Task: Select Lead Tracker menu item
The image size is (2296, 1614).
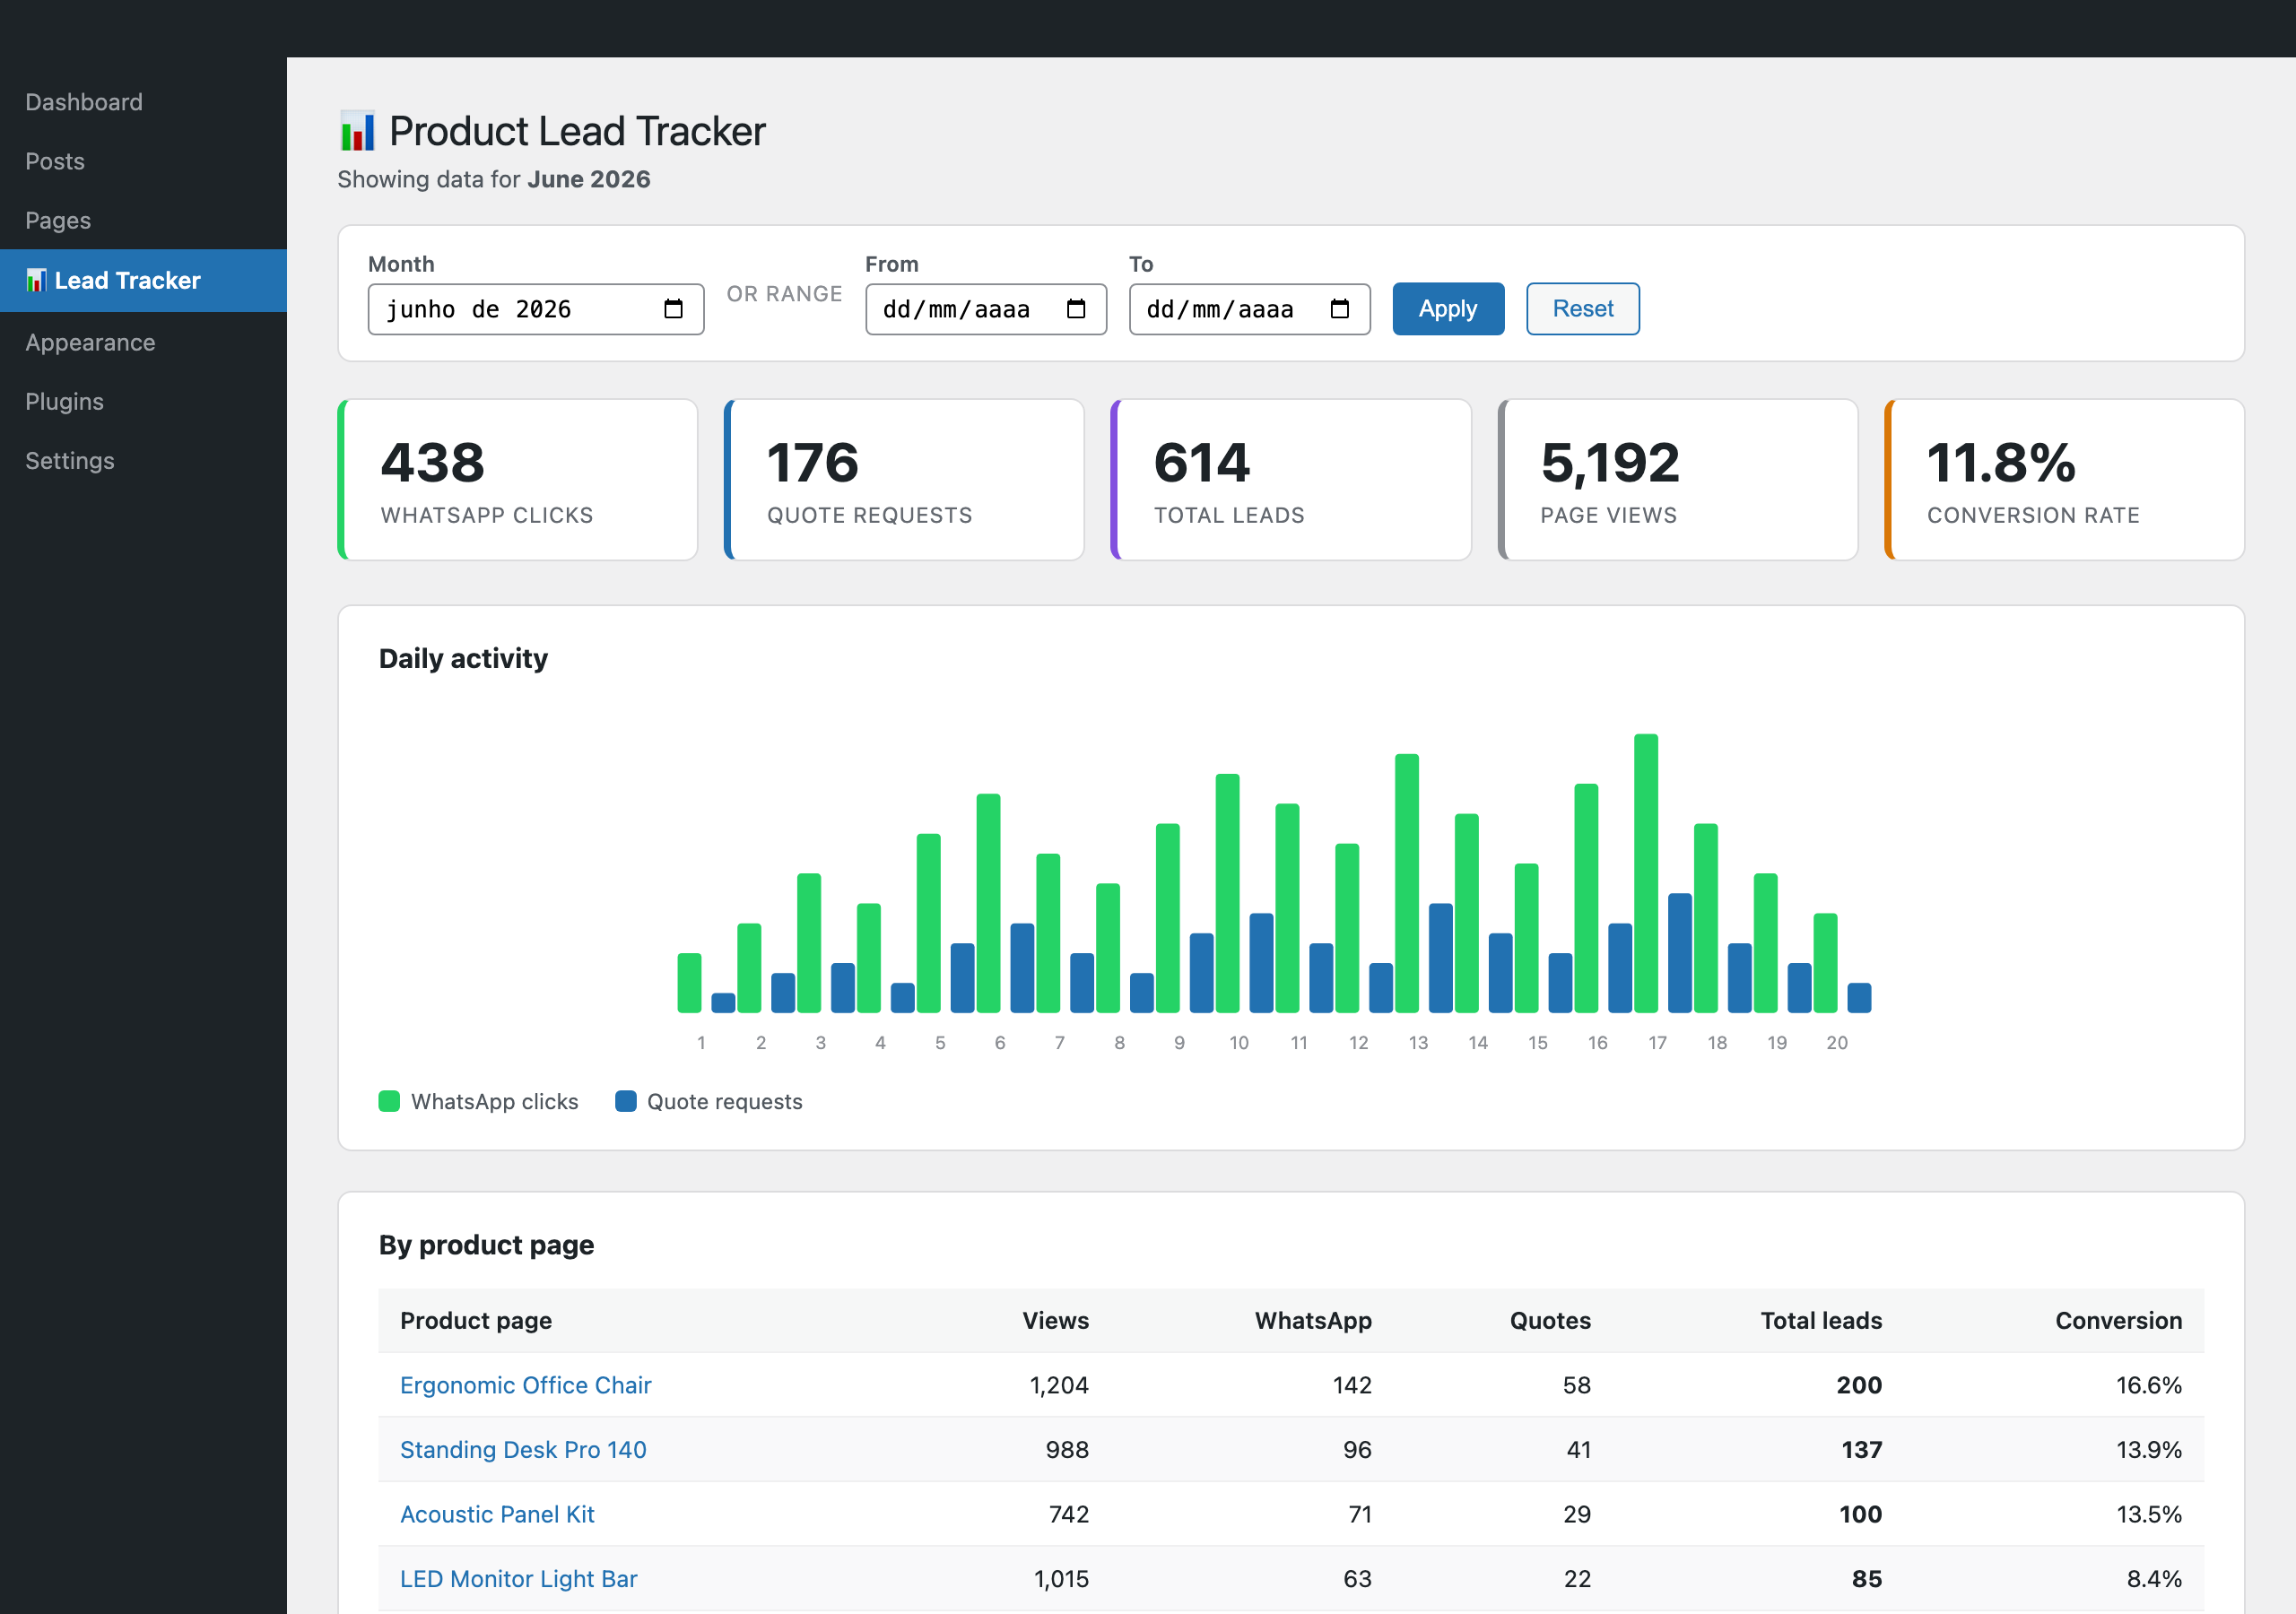Action: coord(143,280)
